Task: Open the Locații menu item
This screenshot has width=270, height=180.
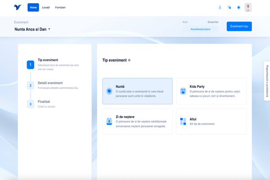Action: pos(46,8)
